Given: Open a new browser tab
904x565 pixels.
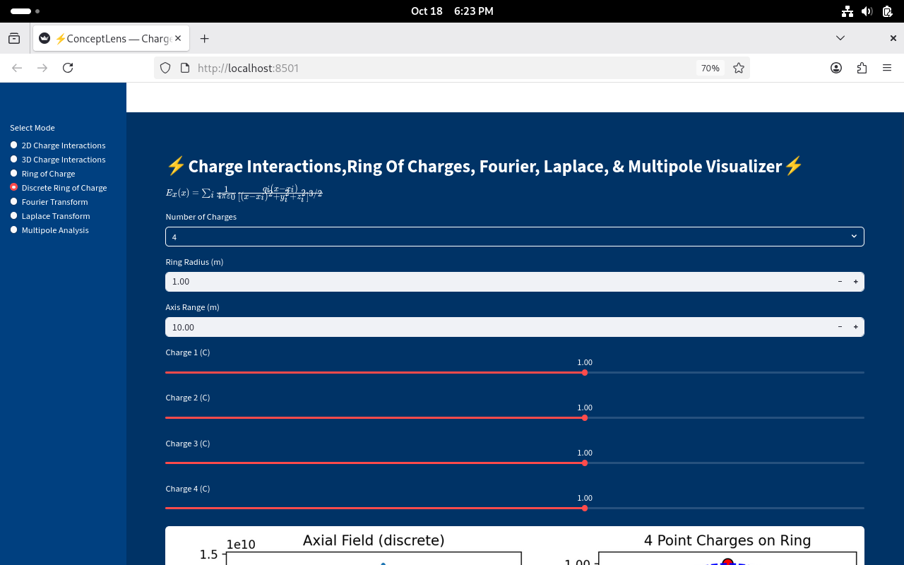Looking at the screenshot, I should point(205,38).
